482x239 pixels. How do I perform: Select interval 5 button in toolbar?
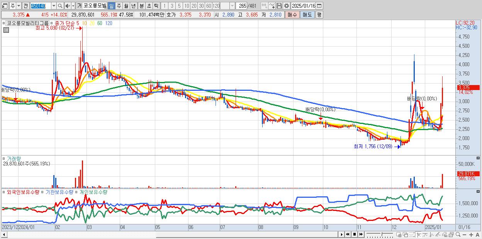(179, 6)
